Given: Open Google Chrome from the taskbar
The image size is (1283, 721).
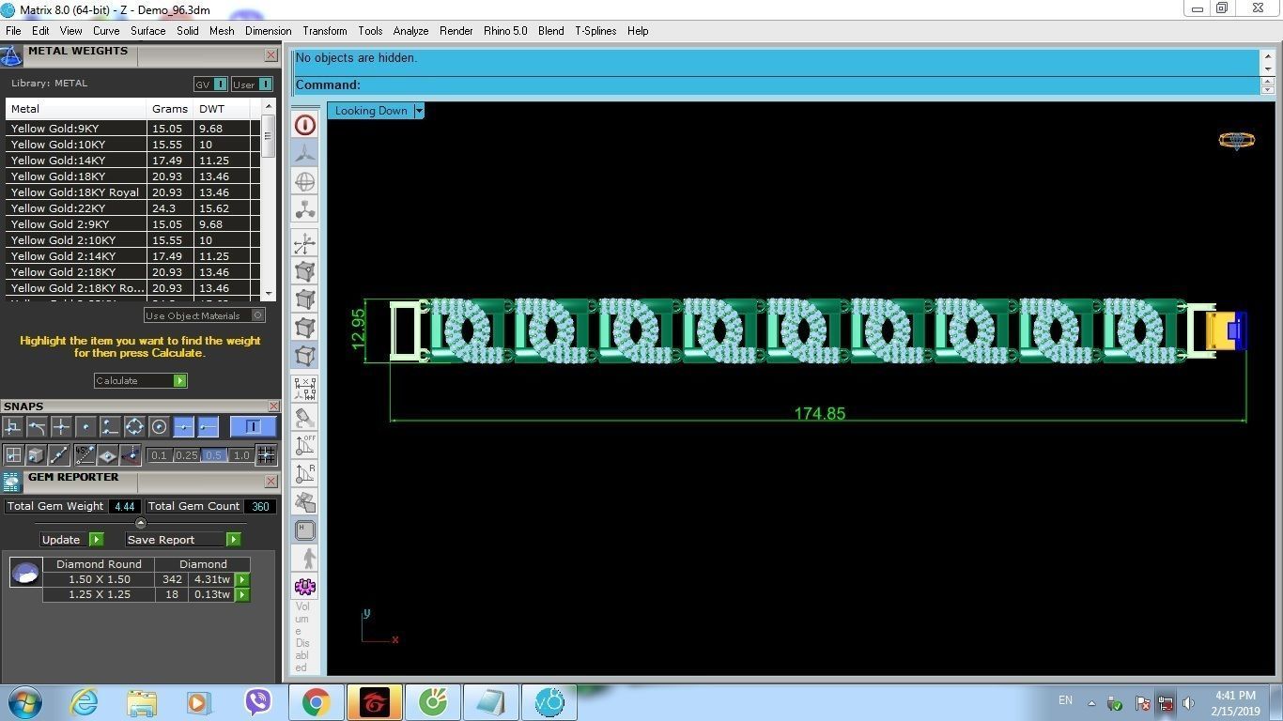Looking at the screenshot, I should [x=316, y=702].
